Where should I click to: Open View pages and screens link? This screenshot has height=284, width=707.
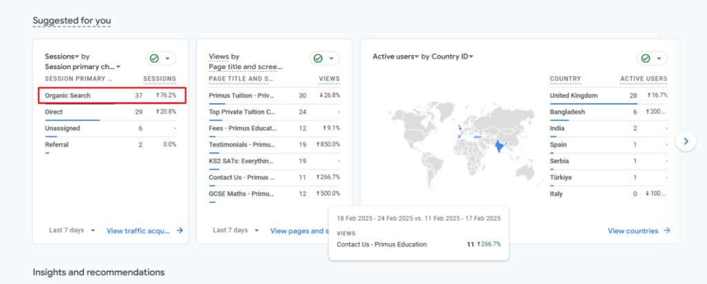(x=300, y=231)
